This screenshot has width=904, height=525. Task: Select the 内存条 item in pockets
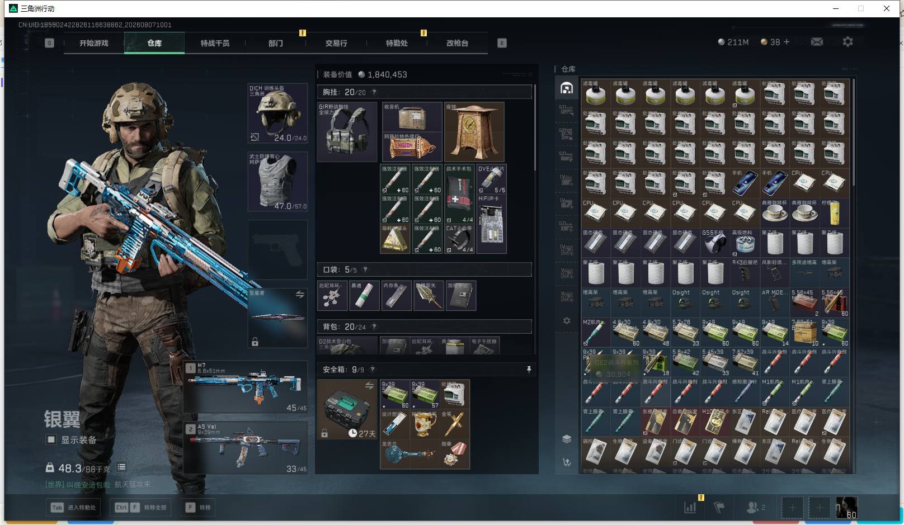coord(396,296)
